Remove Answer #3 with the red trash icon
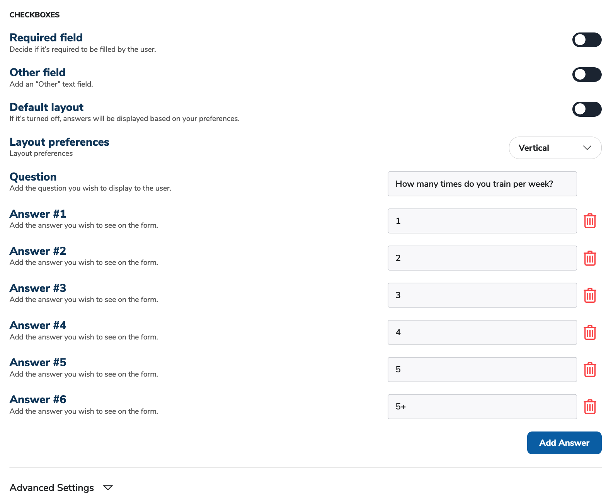Viewport: 606px width, 498px height. coord(590,295)
